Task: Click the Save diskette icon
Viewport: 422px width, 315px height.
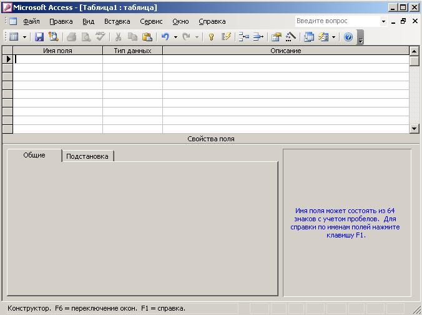Action: click(x=39, y=37)
